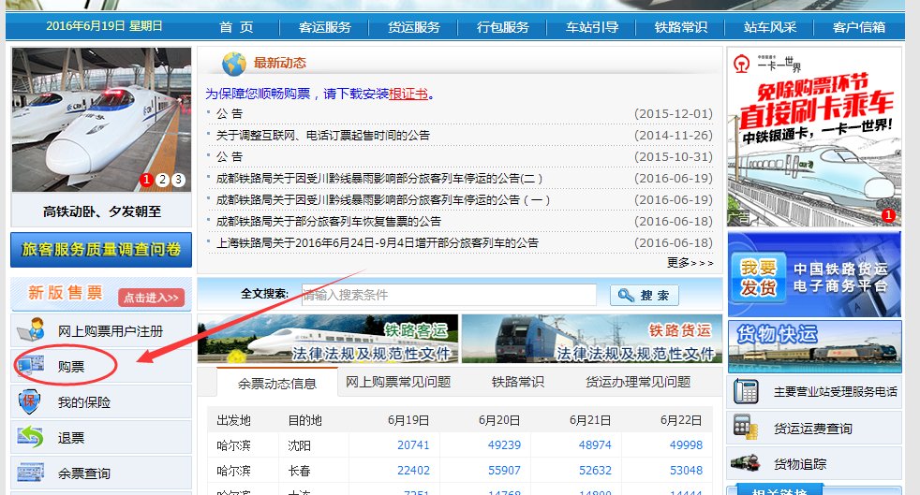Open 主要营业站受理服务电话 link

[x=835, y=392]
